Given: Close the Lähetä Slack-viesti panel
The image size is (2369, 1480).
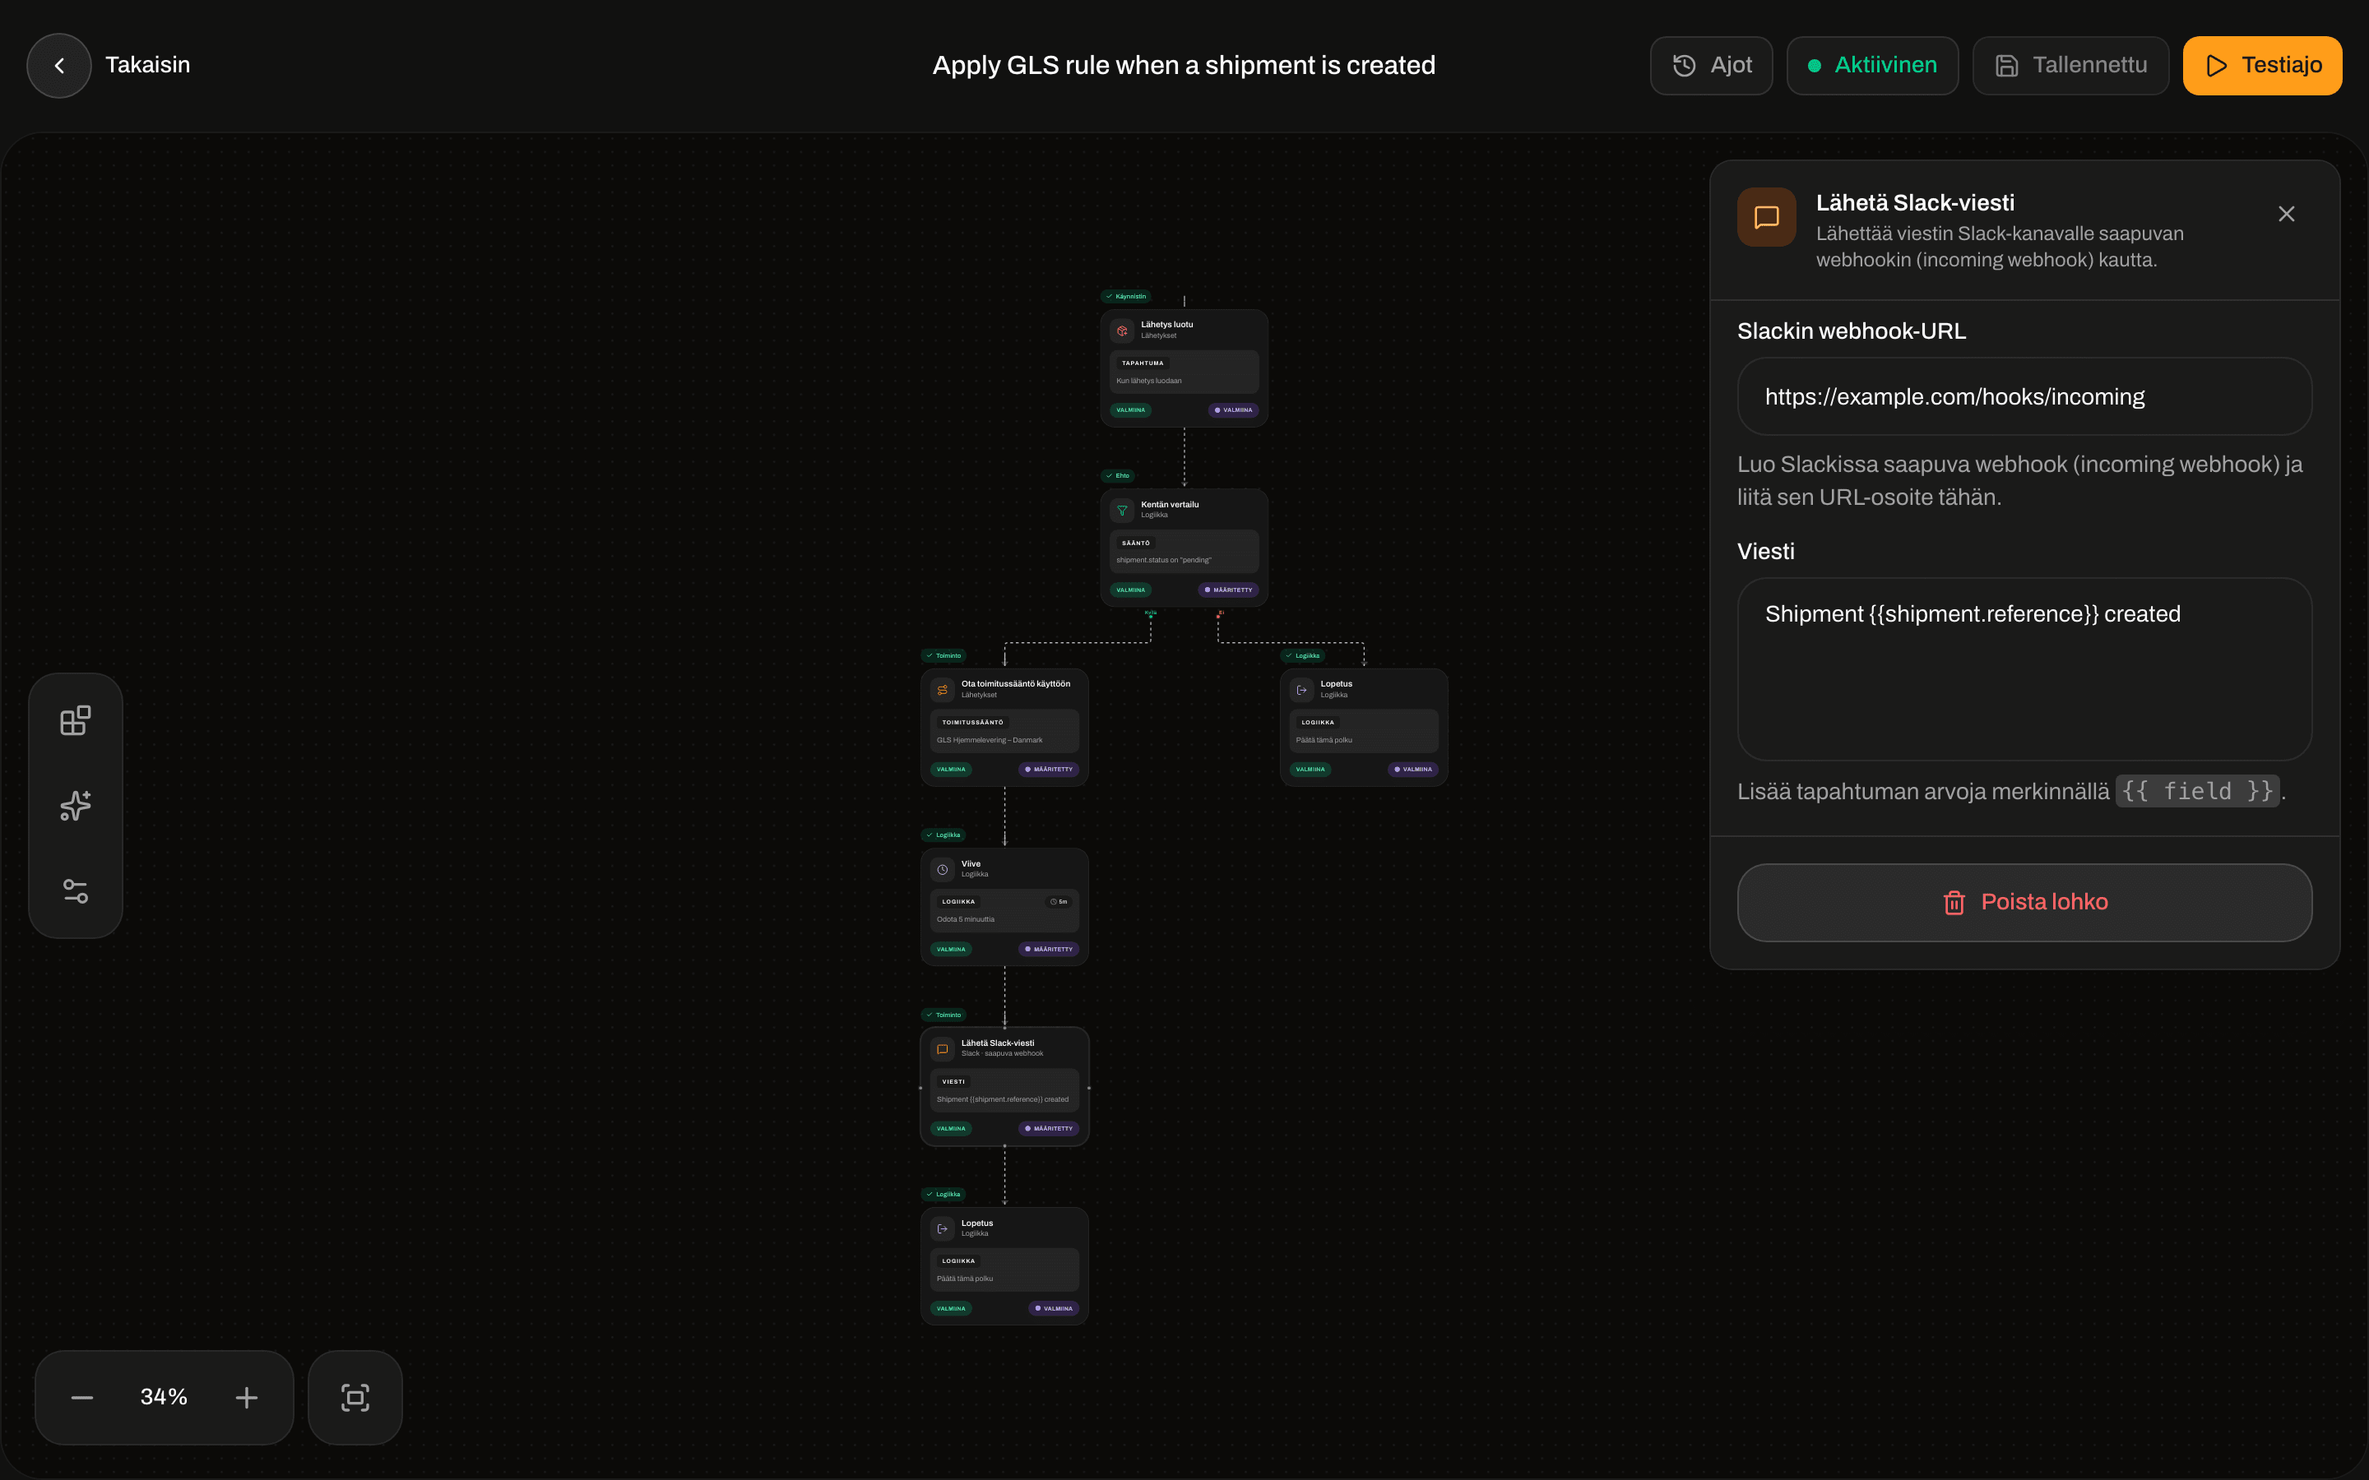Looking at the screenshot, I should click(2286, 215).
